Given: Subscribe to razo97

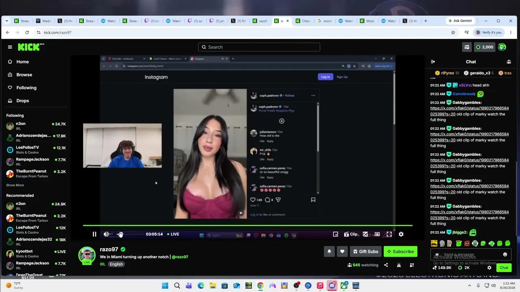Looking at the screenshot, I should click(x=401, y=251).
